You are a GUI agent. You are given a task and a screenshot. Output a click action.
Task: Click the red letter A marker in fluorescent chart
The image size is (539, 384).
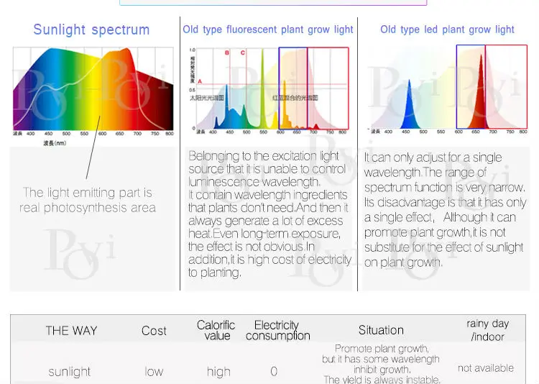pyautogui.click(x=200, y=81)
